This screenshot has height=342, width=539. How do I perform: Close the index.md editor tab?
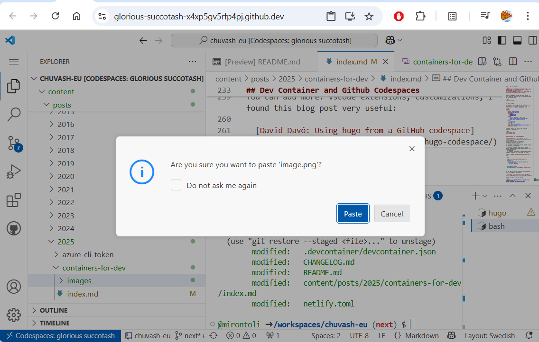(386, 62)
